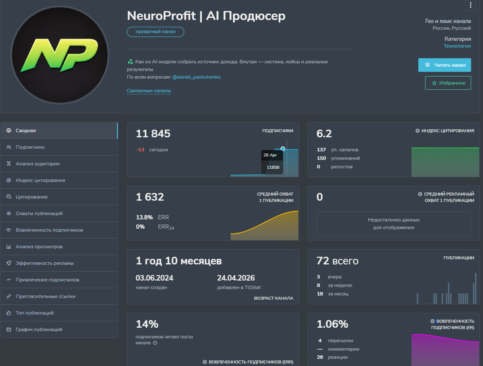483x366 pixels.
Task: Go to the Подписчики section
Action: (59, 147)
